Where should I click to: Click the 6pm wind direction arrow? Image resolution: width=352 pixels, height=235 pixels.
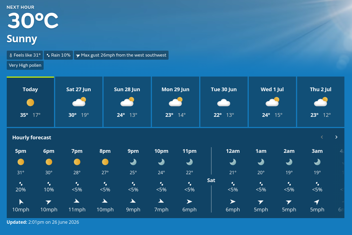pos(49,202)
